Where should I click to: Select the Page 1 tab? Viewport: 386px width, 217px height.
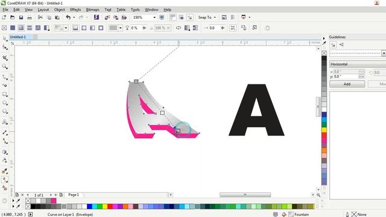pyautogui.click(x=74, y=195)
